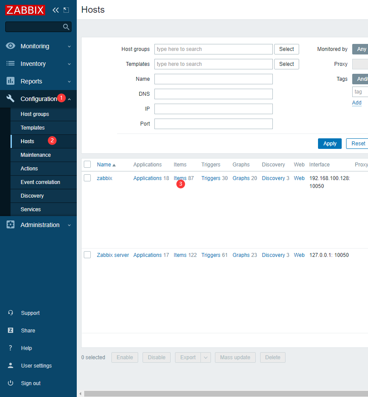Open Items link for zabbix host
The image size is (368, 397).
click(x=180, y=178)
